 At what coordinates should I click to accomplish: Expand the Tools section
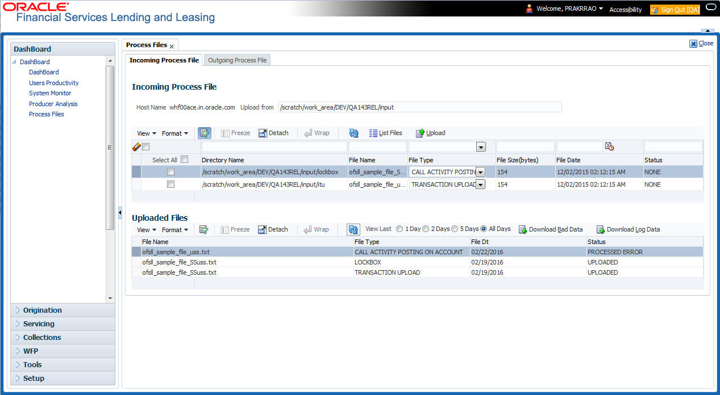coord(63,364)
